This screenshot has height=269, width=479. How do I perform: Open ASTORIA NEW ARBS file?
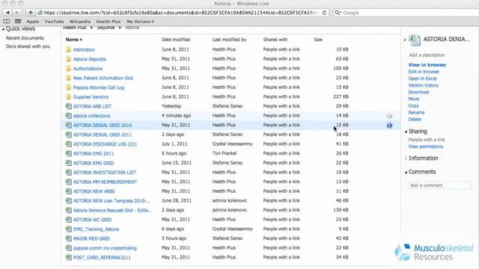click(x=94, y=191)
